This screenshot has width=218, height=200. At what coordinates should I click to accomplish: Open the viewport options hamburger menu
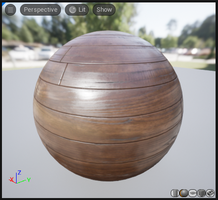(11, 10)
